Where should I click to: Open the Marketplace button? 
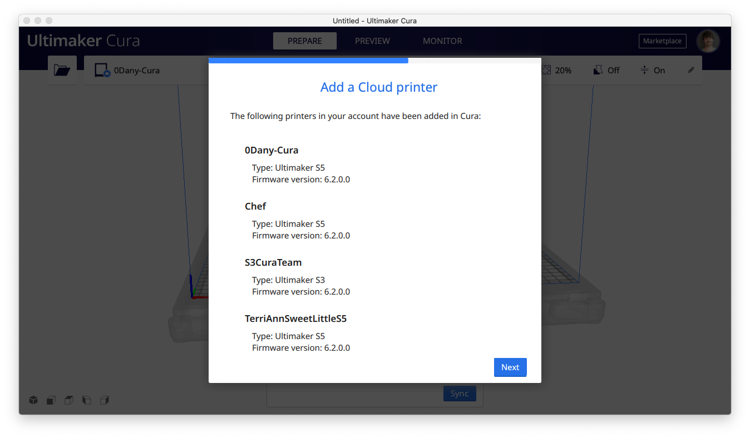662,41
